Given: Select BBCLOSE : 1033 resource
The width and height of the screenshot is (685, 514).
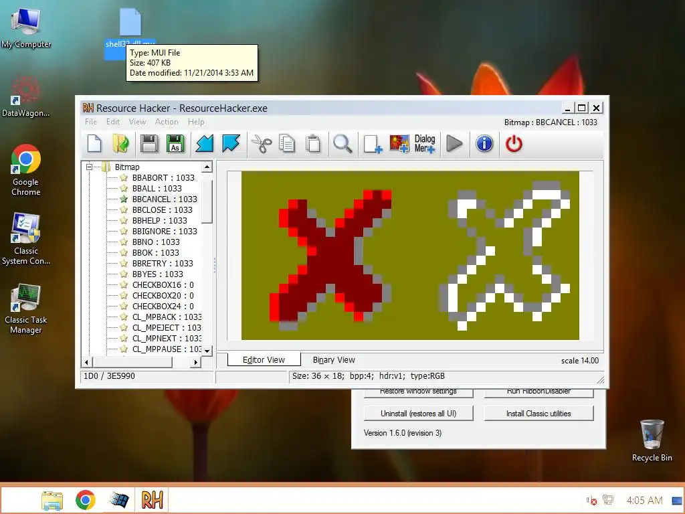Looking at the screenshot, I should tap(162, 209).
